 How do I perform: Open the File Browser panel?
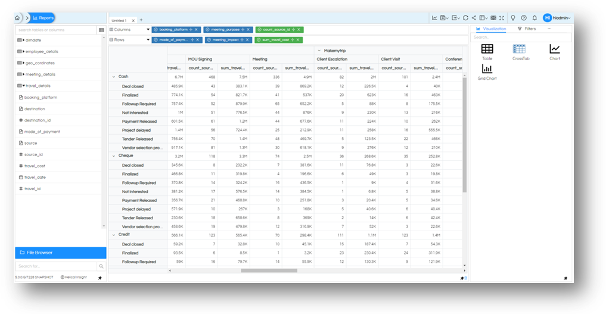(61, 253)
